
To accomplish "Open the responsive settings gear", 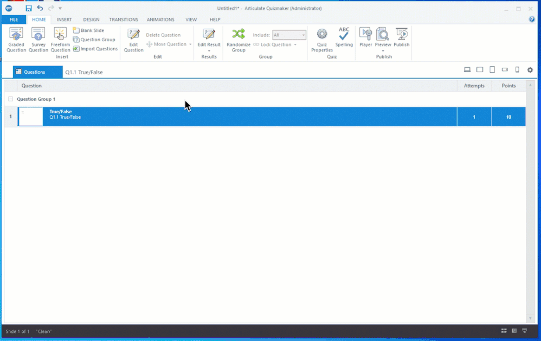I will [x=530, y=70].
